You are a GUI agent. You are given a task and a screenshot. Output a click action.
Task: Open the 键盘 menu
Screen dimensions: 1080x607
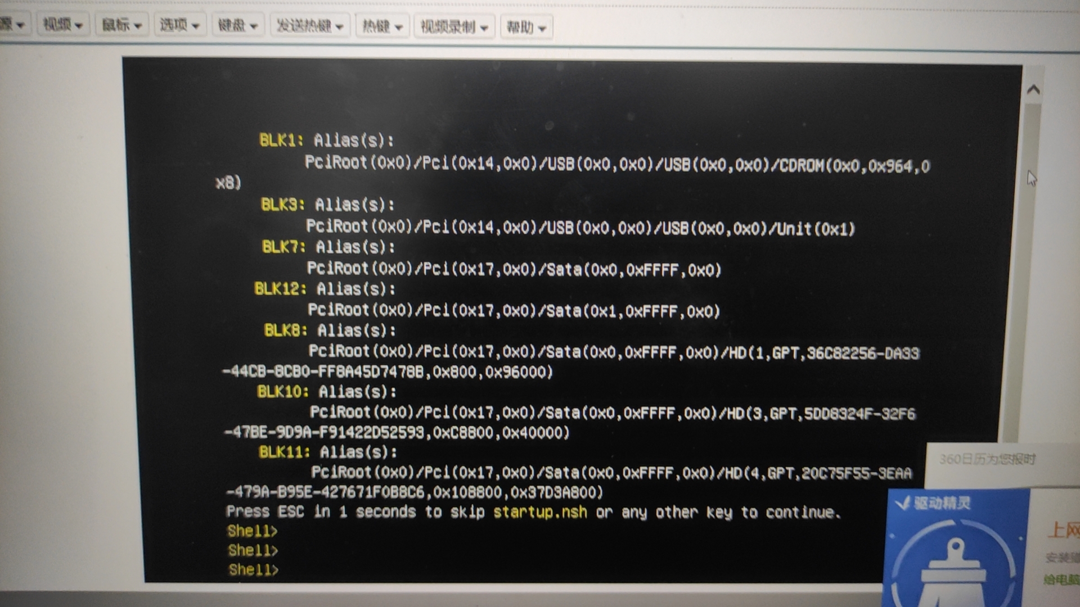click(237, 25)
